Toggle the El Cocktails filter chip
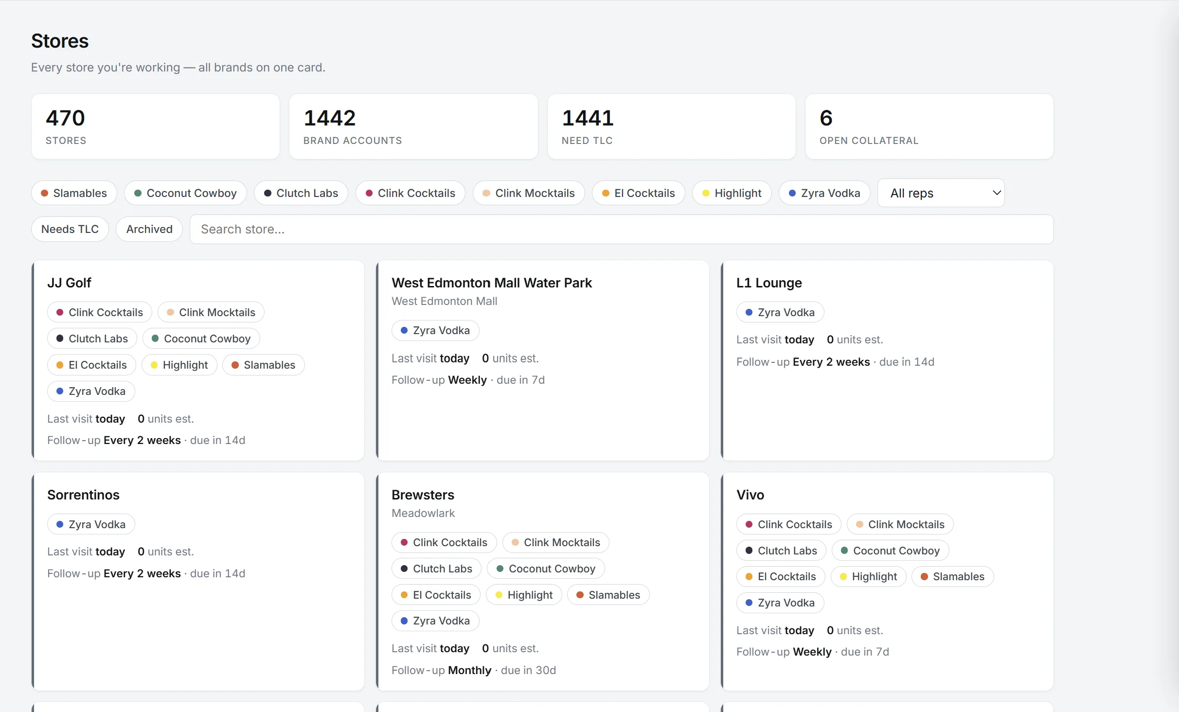Viewport: 1179px width, 712px height. click(x=639, y=193)
